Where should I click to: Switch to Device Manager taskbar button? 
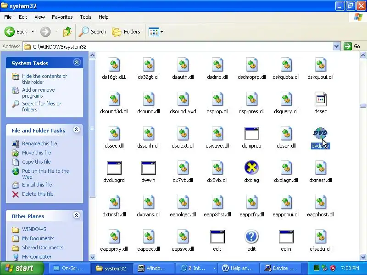point(280,268)
